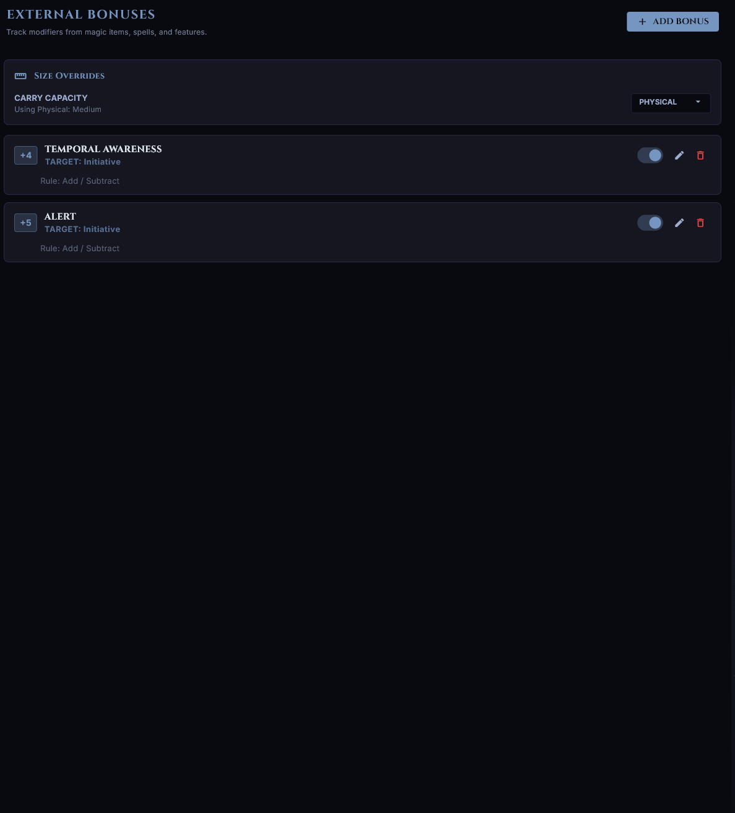Click the red trash icon beside Alert
Screen dimensions: 735x813
(700, 223)
